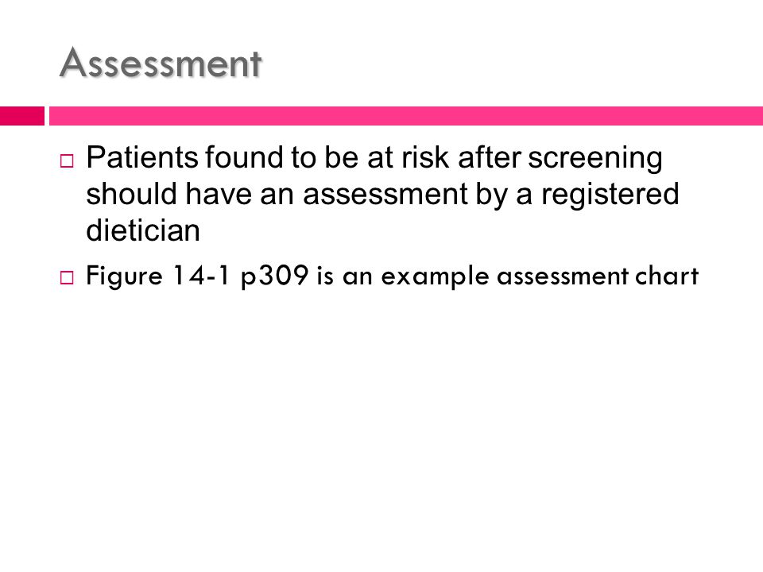Click the word screening

pyautogui.click(x=595, y=160)
